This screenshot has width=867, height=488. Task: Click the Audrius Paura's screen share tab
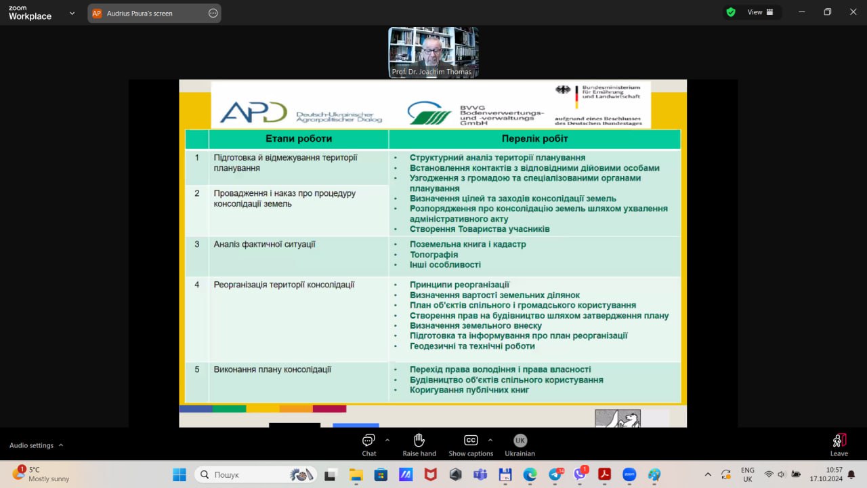[x=154, y=13]
